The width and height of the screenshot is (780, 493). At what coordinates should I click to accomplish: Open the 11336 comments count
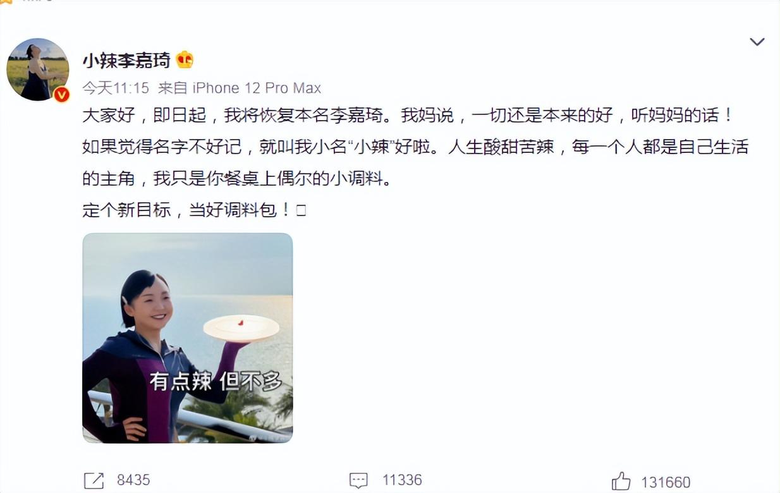pyautogui.click(x=402, y=480)
